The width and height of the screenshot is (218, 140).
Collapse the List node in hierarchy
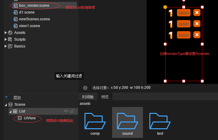[x=10, y=112]
